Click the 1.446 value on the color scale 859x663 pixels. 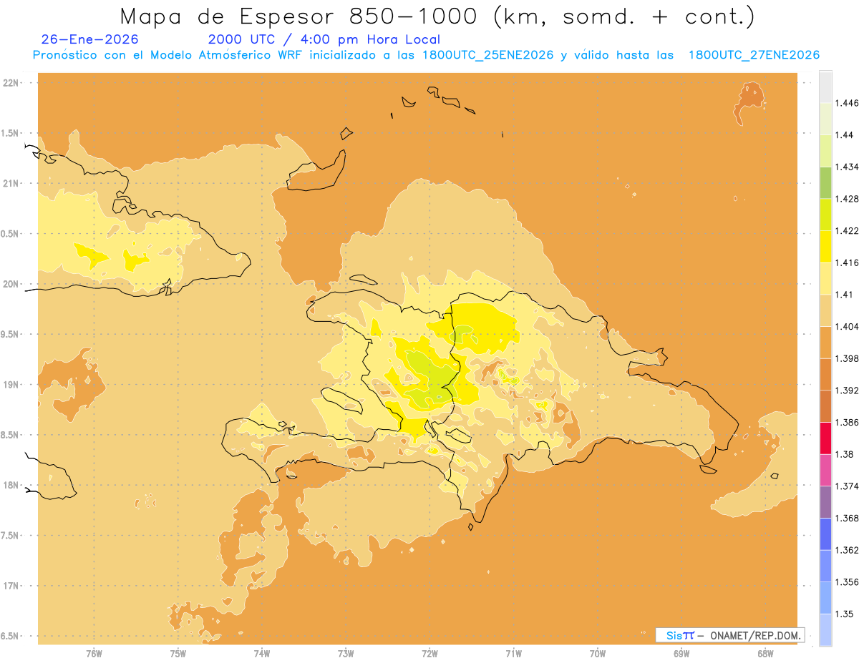(x=847, y=104)
